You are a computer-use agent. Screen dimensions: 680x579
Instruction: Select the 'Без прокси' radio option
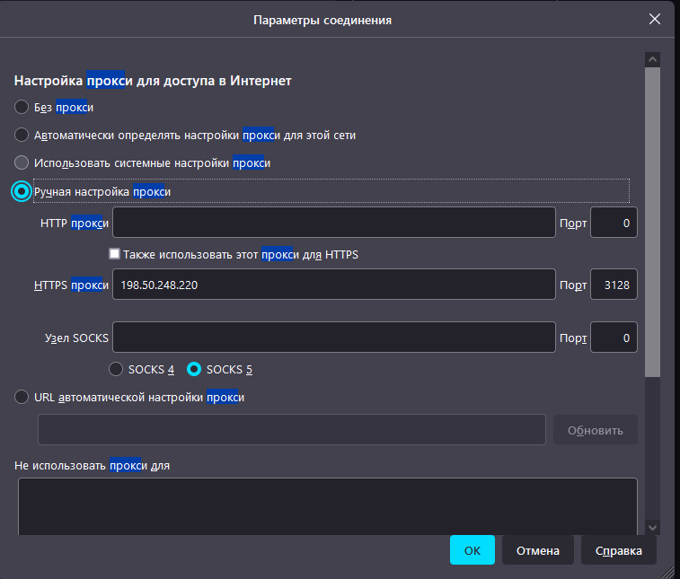(22, 107)
